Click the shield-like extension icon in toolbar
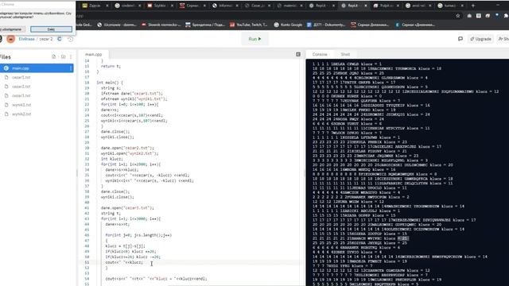Viewport: 509px width, 286px height. tap(497, 16)
